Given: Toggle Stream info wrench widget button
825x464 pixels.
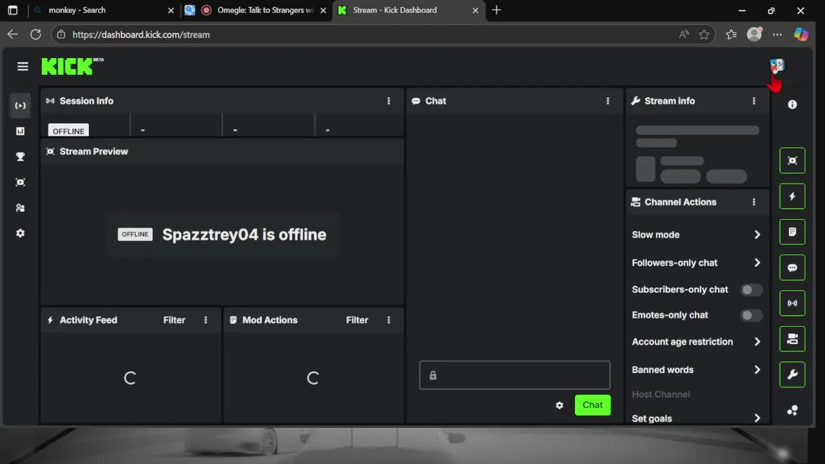Looking at the screenshot, I should [x=792, y=374].
